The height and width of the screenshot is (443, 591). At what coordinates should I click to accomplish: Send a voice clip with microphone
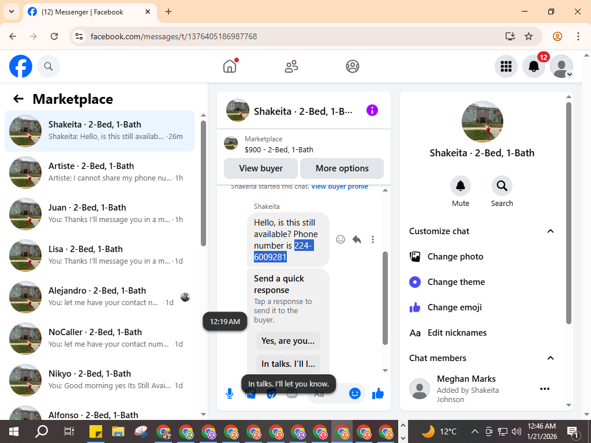click(230, 393)
